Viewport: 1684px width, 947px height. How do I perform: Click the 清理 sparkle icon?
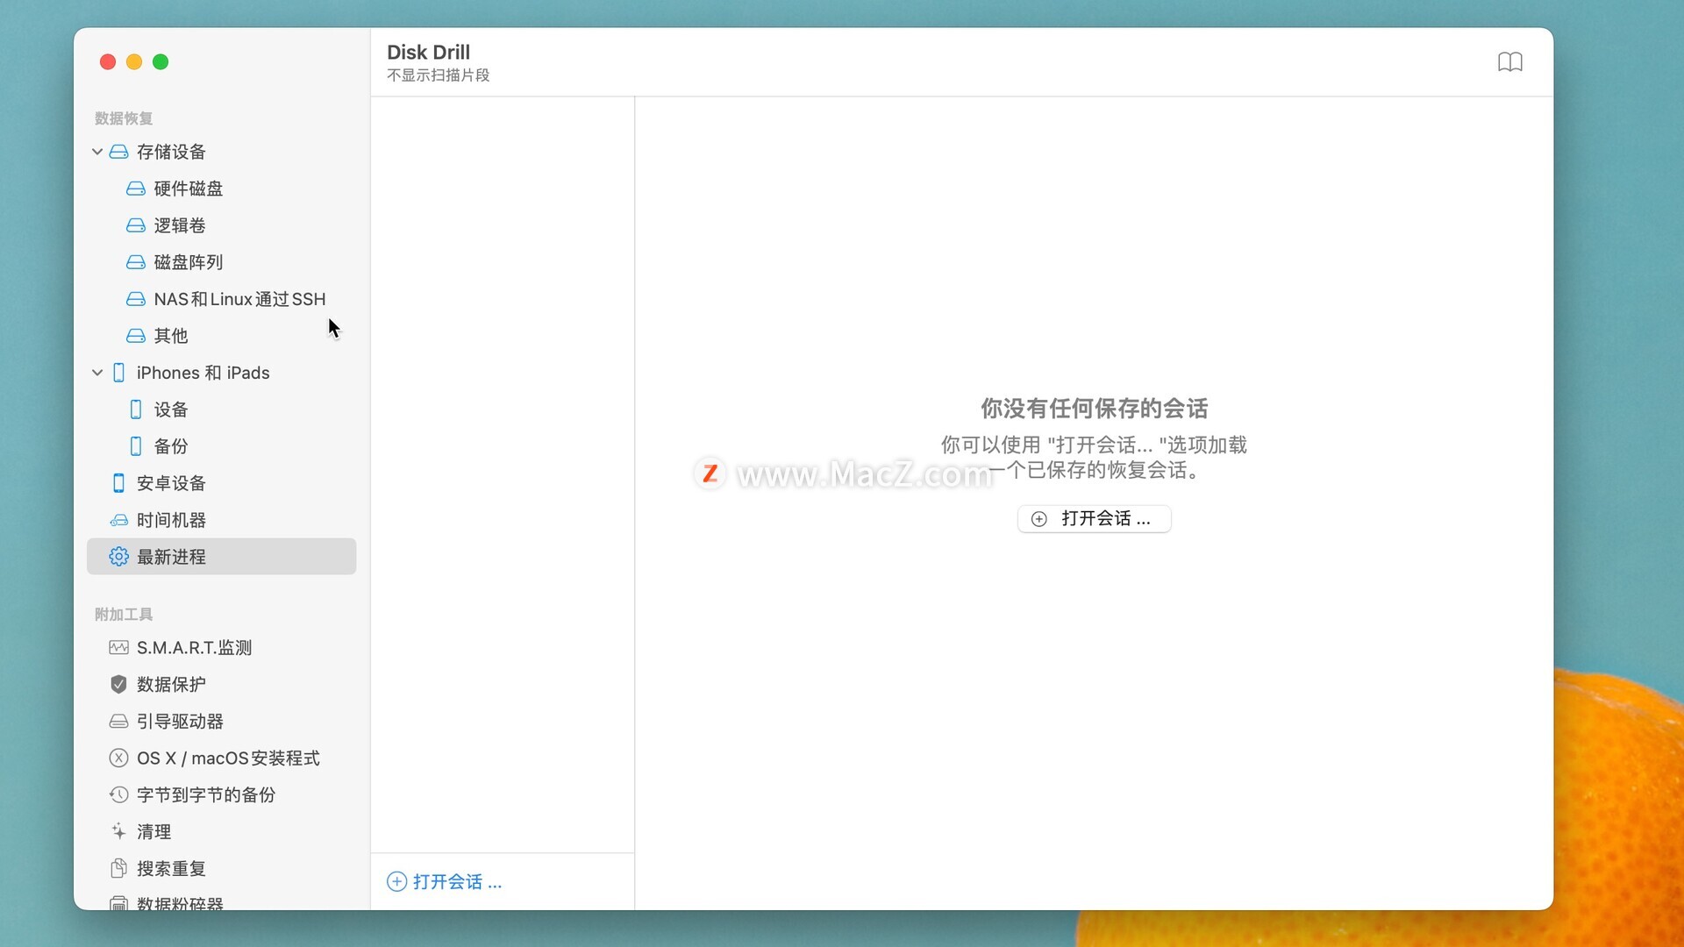pyautogui.click(x=118, y=830)
